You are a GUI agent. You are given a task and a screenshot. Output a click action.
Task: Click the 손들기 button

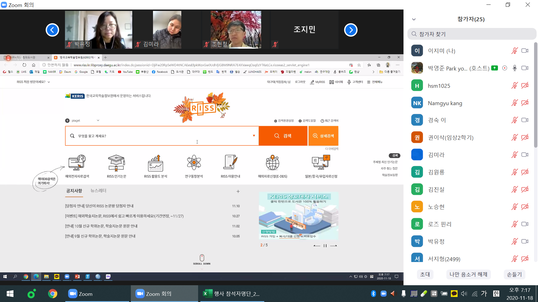point(514,274)
